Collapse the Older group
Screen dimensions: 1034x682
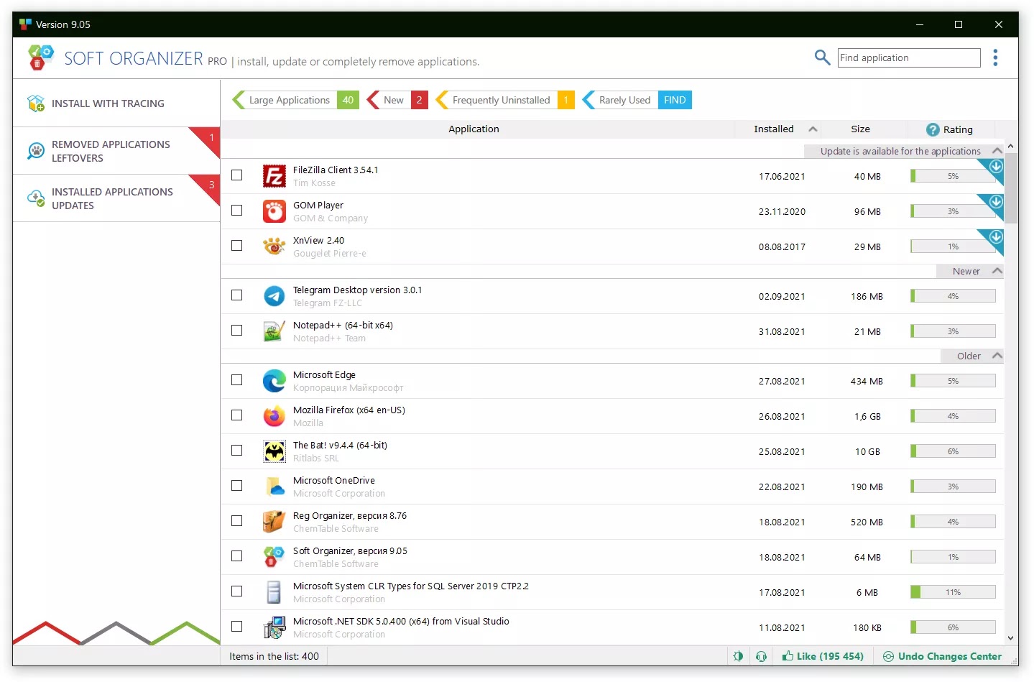pyautogui.click(x=996, y=356)
